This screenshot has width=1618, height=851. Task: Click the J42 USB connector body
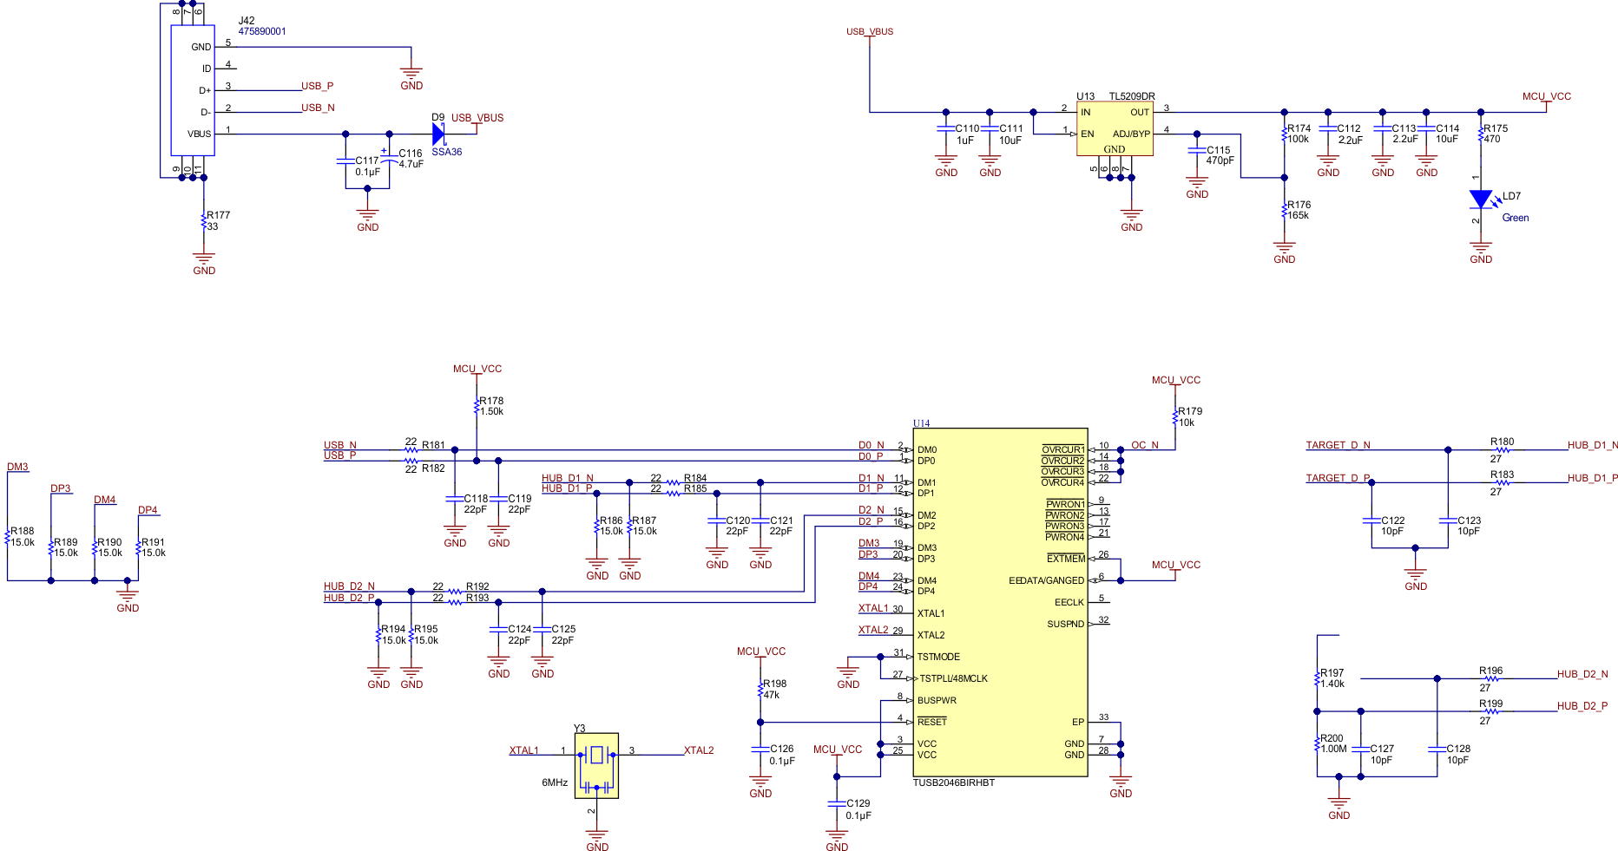point(192,90)
